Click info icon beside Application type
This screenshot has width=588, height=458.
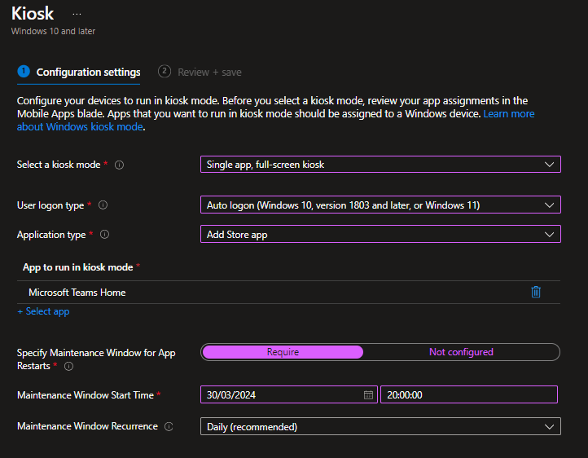pos(104,235)
